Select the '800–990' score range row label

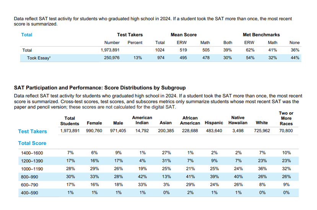[x=29, y=177]
